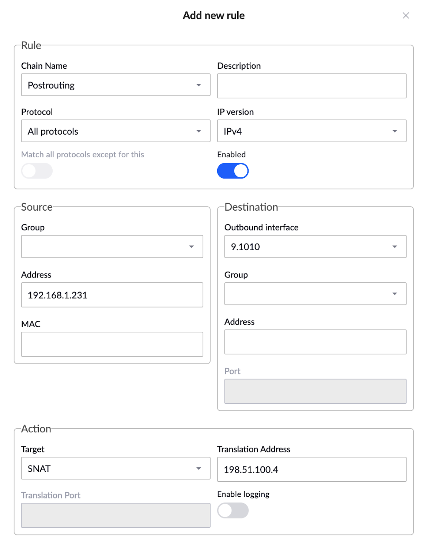Click the Description text field
The width and height of the screenshot is (427, 542).
point(311,86)
